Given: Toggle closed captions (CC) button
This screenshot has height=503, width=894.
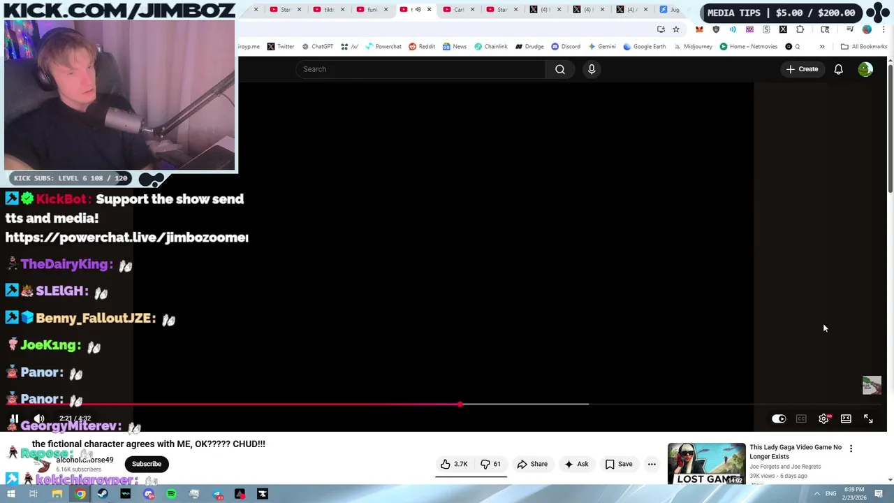Looking at the screenshot, I should click(801, 418).
